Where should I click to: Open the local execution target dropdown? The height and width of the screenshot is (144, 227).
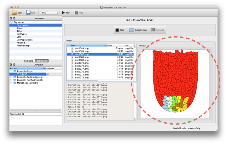[49, 13]
